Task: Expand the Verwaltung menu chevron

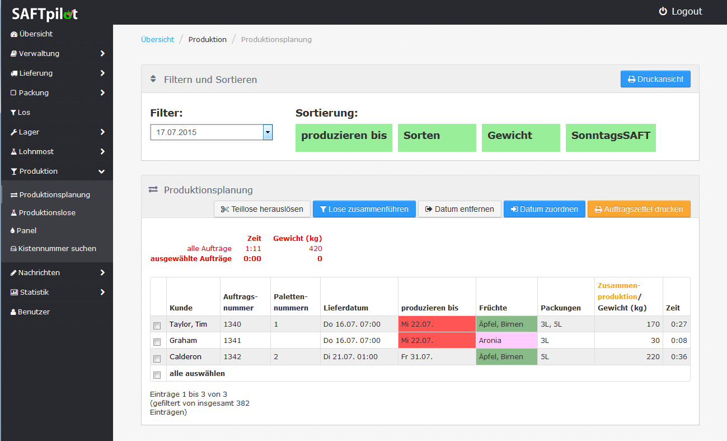Action: (102, 54)
